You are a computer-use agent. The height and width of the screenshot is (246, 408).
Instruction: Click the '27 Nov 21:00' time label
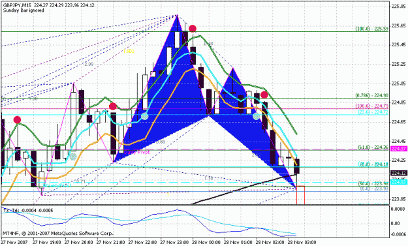[110, 242]
